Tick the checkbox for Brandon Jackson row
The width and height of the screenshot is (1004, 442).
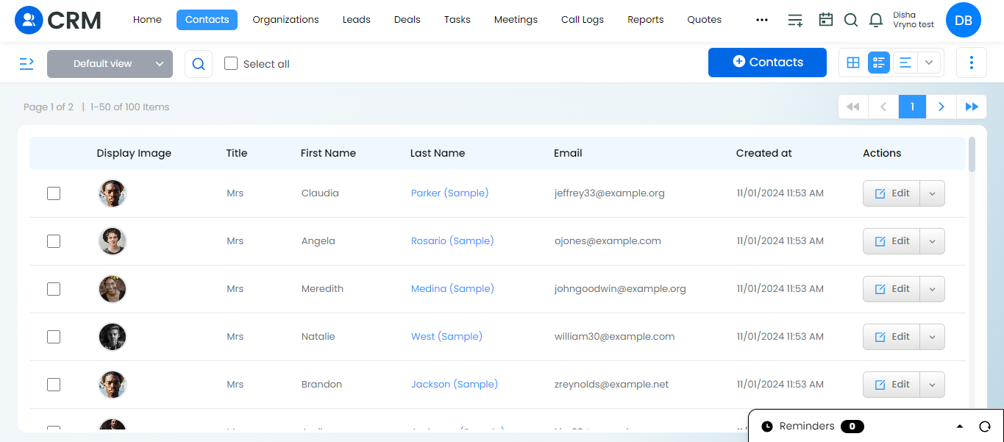(54, 385)
